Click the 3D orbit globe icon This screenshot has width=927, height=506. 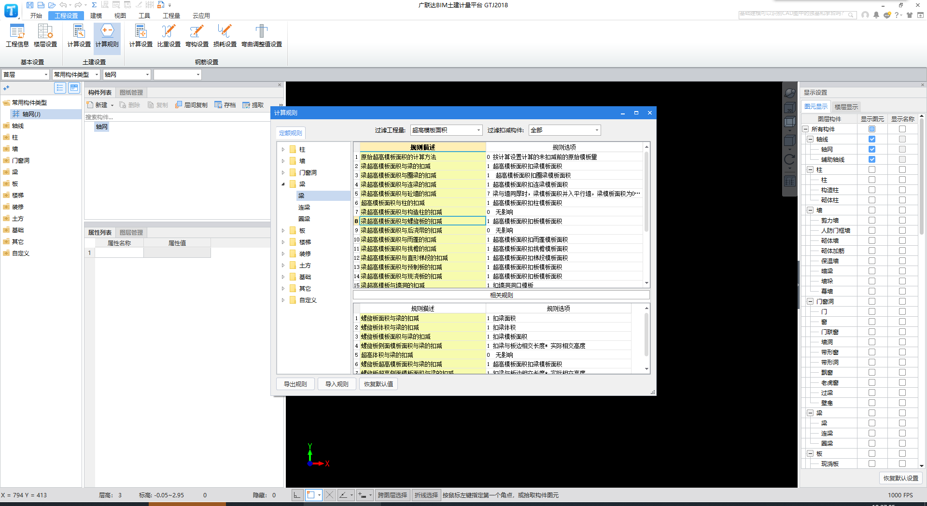click(x=789, y=93)
